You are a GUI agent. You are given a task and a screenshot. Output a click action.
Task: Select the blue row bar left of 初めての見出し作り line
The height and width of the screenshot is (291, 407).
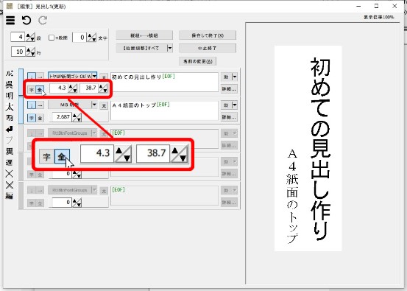pyautogui.click(x=21, y=82)
